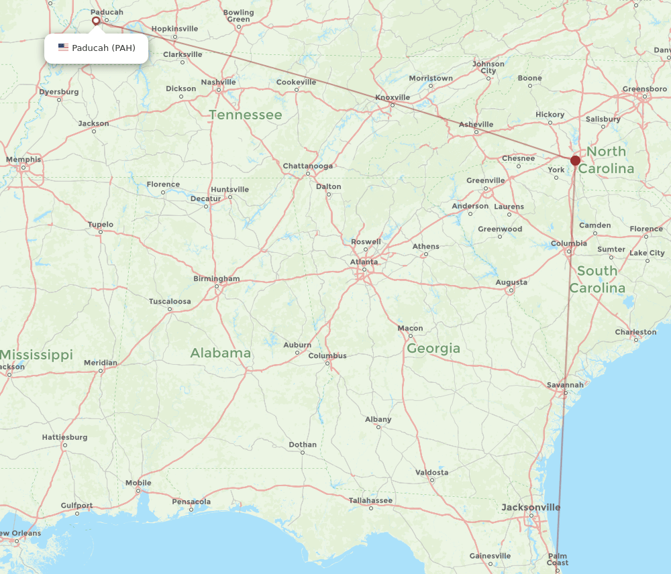Image resolution: width=671 pixels, height=574 pixels.
Task: Click the Asheville city label
Action: (476, 125)
